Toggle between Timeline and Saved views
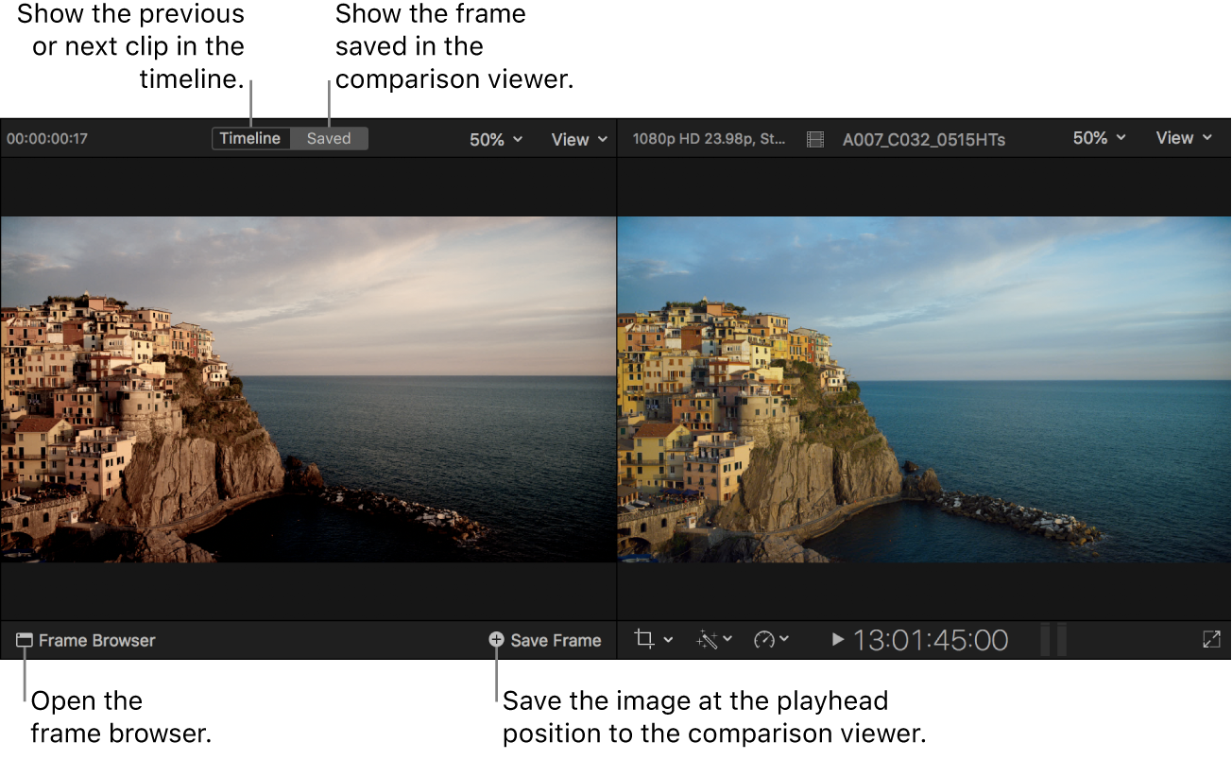 tap(289, 138)
